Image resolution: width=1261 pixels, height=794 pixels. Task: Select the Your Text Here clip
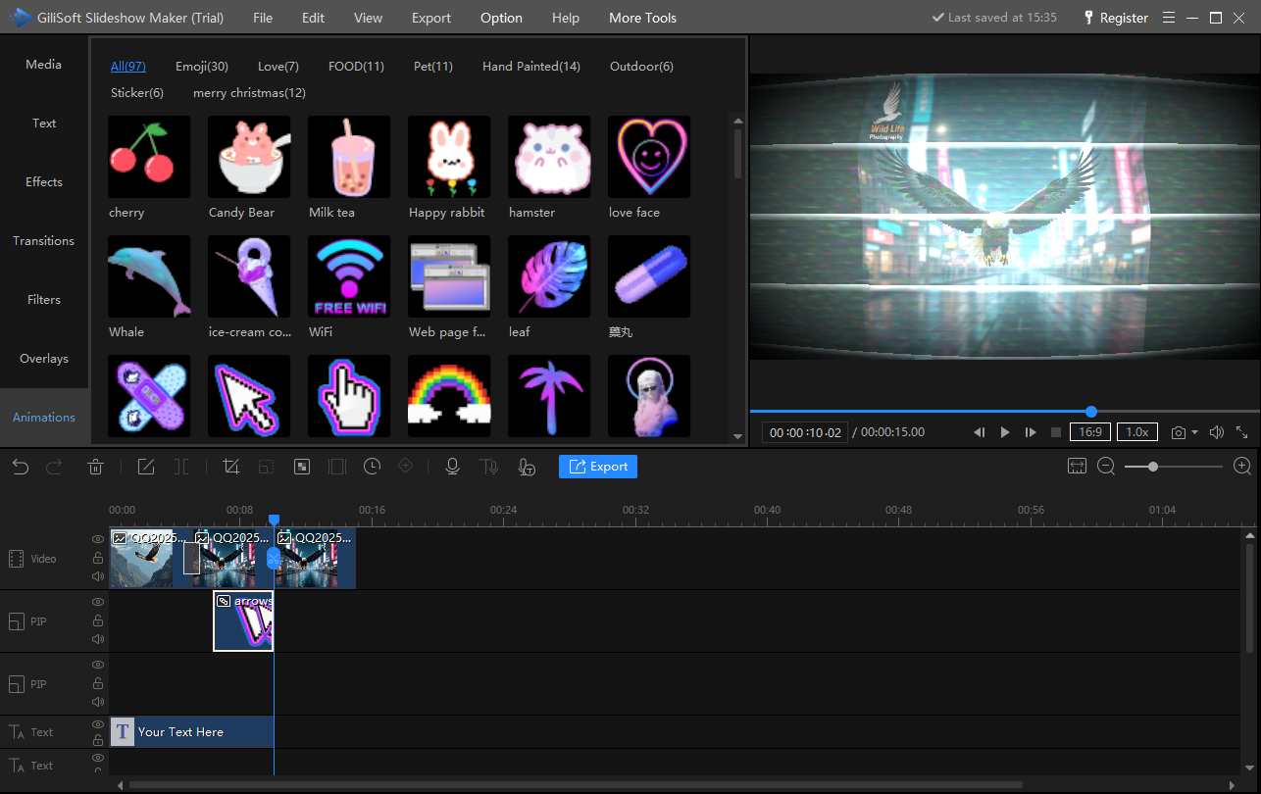[x=191, y=732]
